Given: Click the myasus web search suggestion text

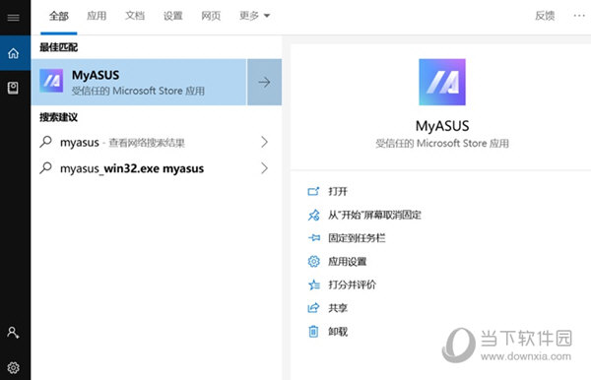Looking at the screenshot, I should pos(122,143).
